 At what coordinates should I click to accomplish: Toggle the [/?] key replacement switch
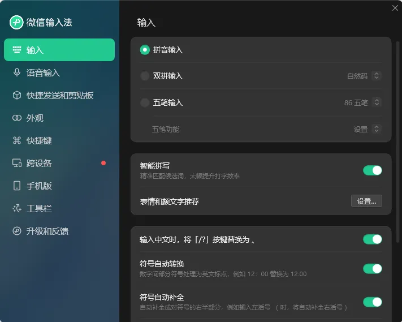tap(372, 239)
